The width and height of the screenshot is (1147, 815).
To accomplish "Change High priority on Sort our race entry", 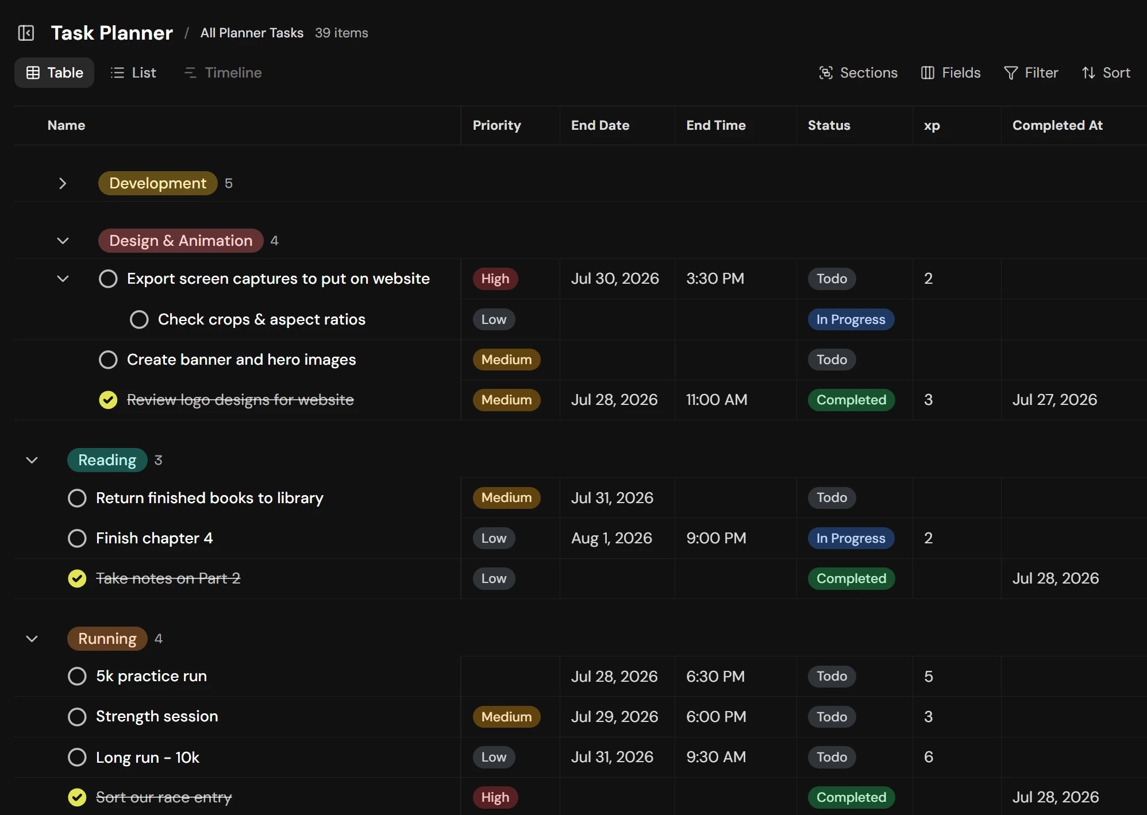I will tap(495, 797).
